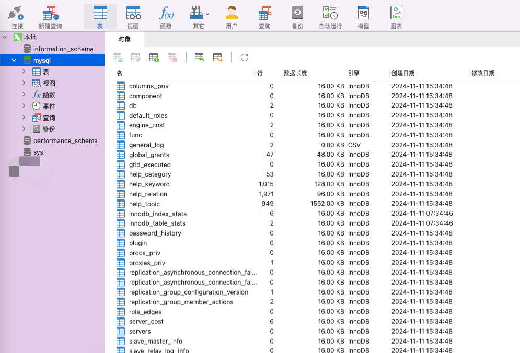This screenshot has height=353, width=520.
Task: Select the global_grants table row
Action: (x=313, y=155)
